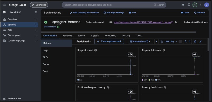Open the Gemini sparkle assistant icon
Screen dimensions: 212x102
(183, 5)
